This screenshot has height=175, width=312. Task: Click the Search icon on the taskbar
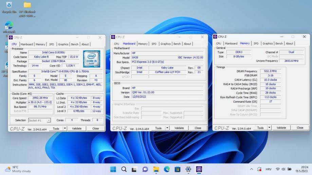pyautogui.click(x=124, y=169)
